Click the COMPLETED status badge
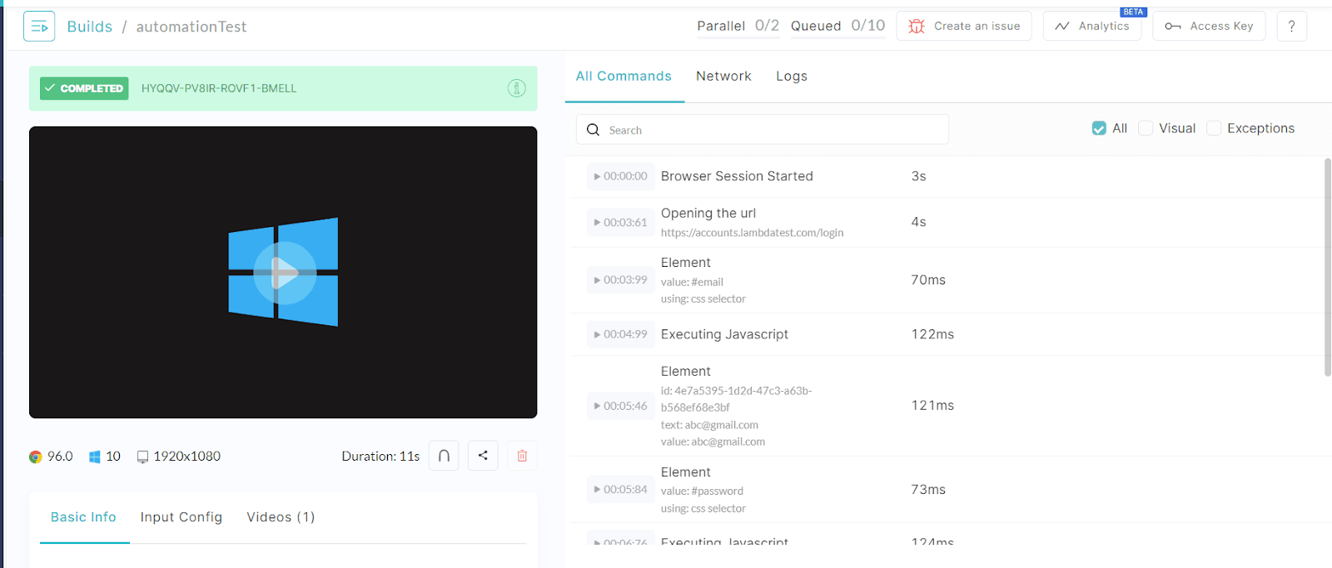The width and height of the screenshot is (1332, 568). point(83,88)
